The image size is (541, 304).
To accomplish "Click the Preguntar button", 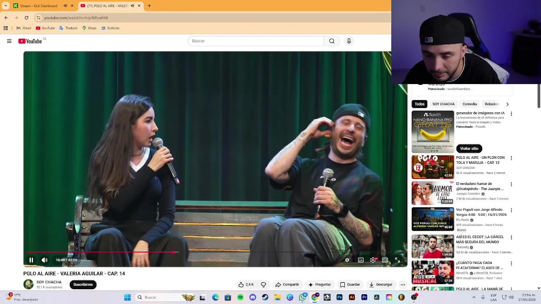I will (x=320, y=285).
